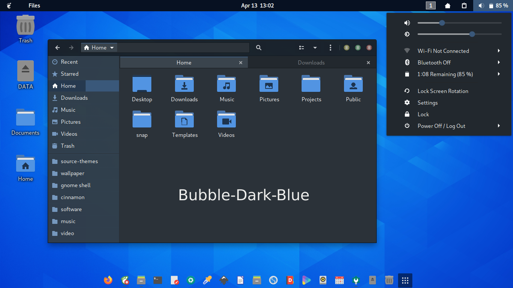Select Recent in the sidebar

[84, 62]
